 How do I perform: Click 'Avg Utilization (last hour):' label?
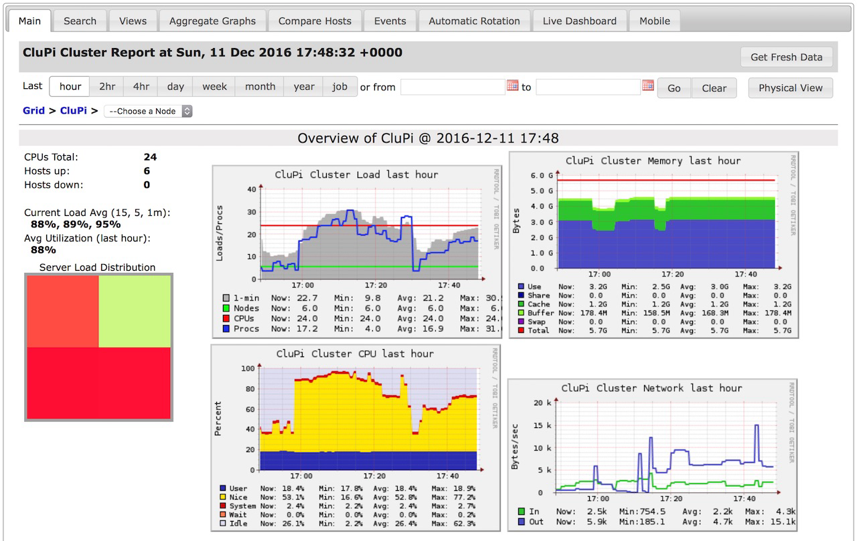(87, 238)
